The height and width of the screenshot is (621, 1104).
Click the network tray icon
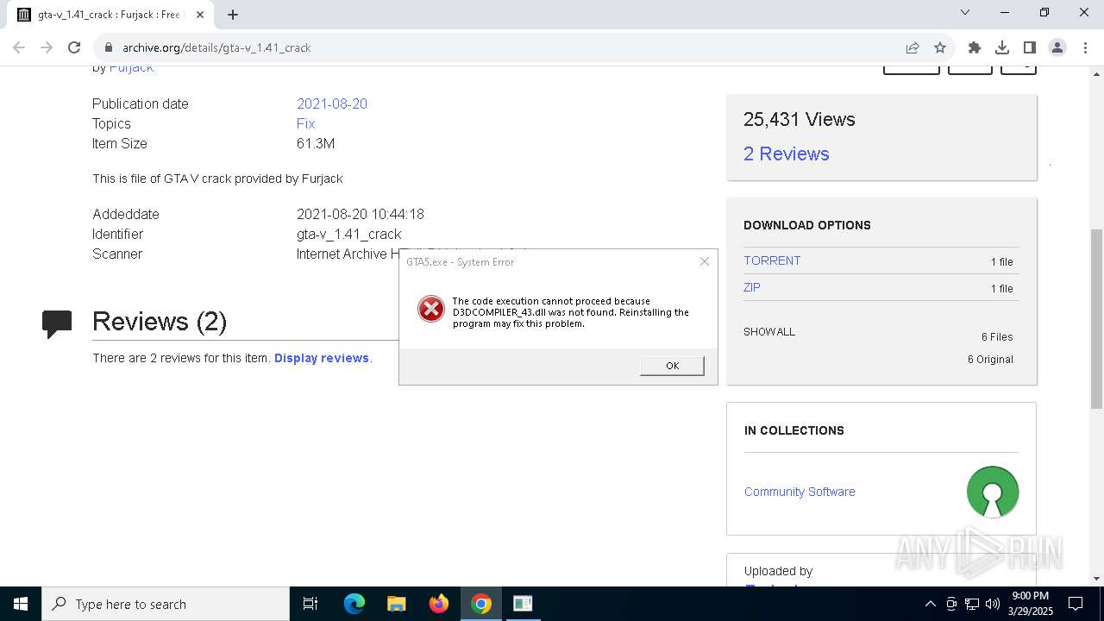pyautogui.click(x=972, y=604)
